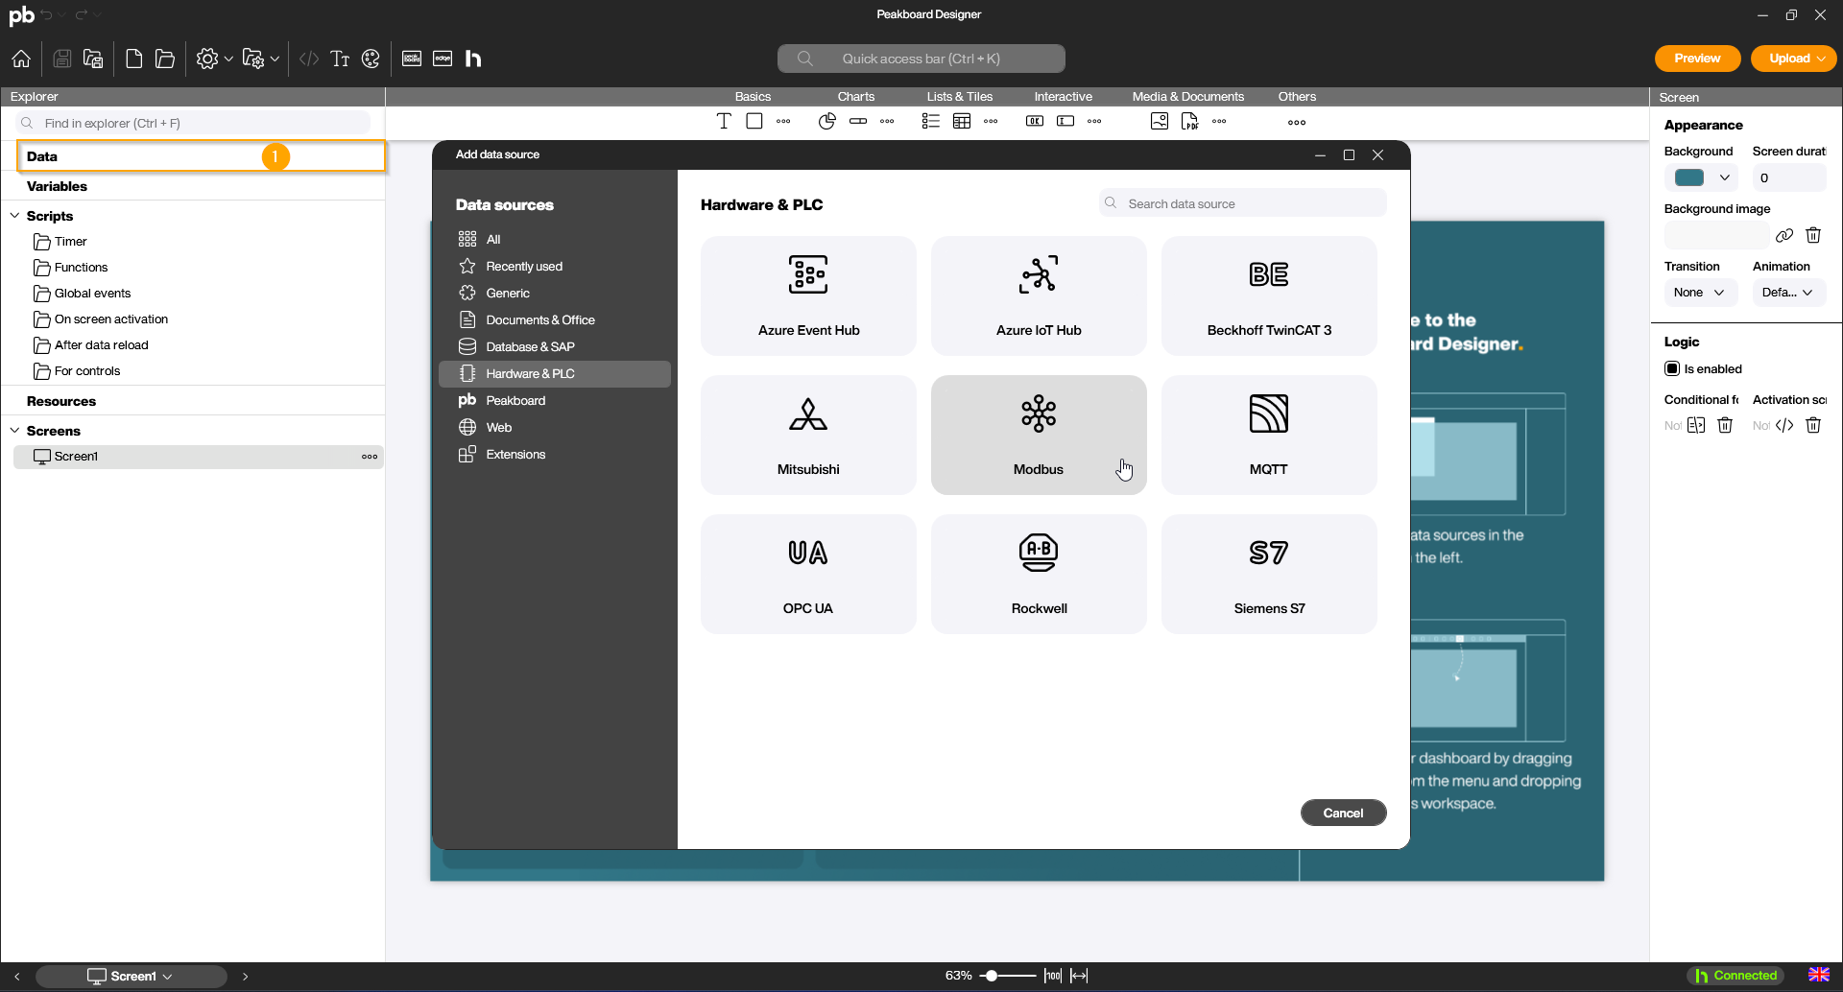Image resolution: width=1843 pixels, height=992 pixels.
Task: Select the List control icon
Action: (x=931, y=121)
